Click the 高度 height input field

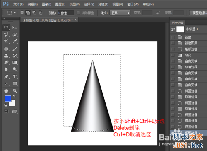(x=178, y=13)
